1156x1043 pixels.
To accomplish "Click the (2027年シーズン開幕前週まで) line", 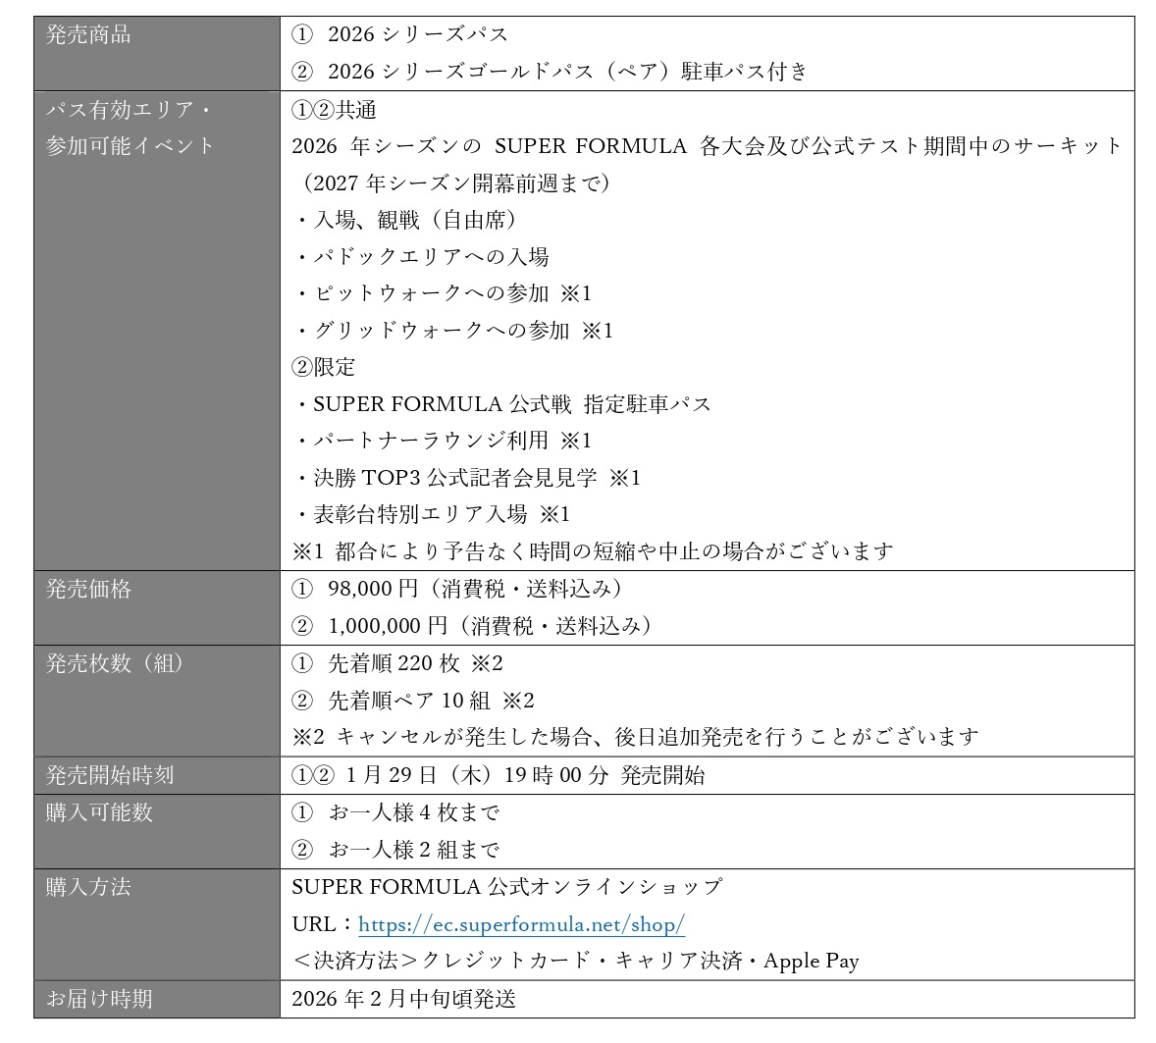I will click(455, 183).
